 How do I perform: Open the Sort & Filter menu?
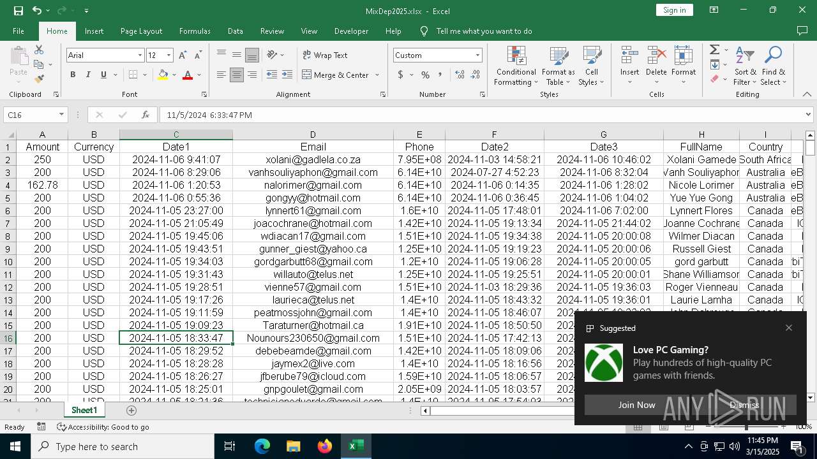tap(745, 66)
